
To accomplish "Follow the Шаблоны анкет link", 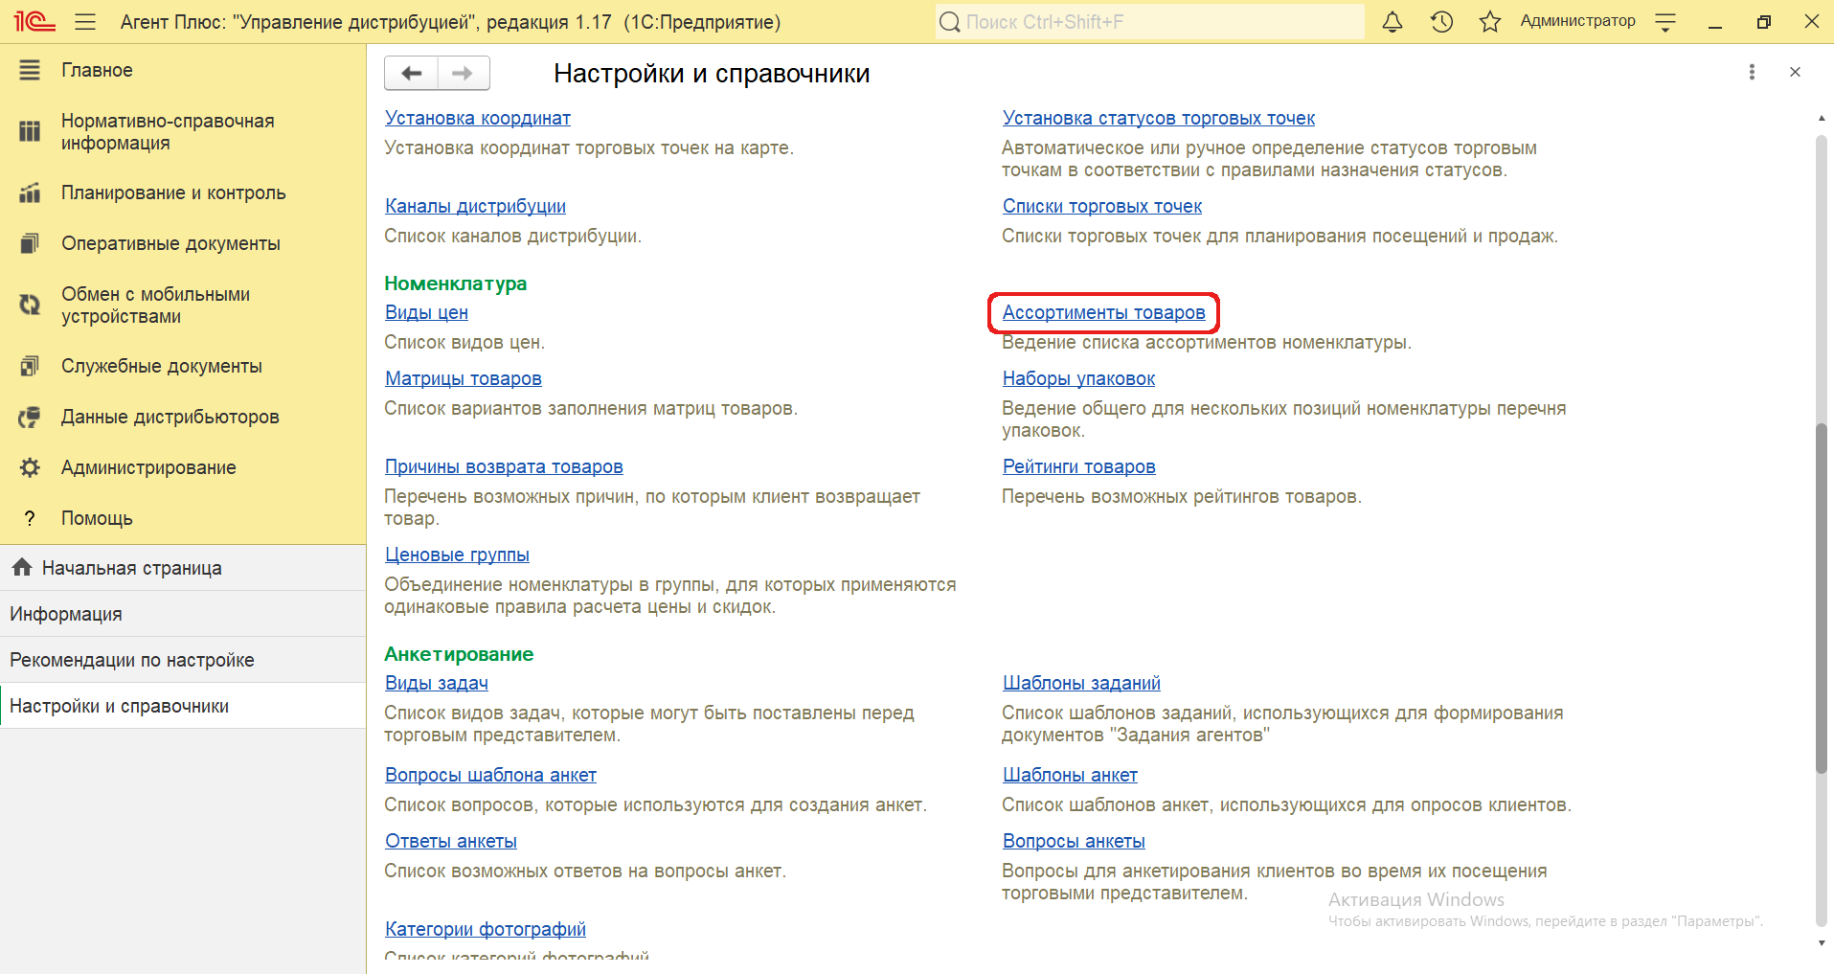I will click(1070, 775).
